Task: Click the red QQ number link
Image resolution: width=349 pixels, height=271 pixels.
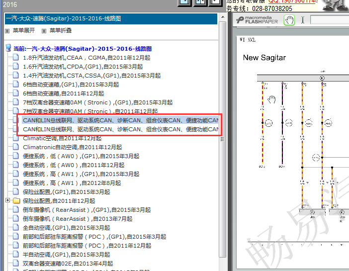Action: [292, 1]
